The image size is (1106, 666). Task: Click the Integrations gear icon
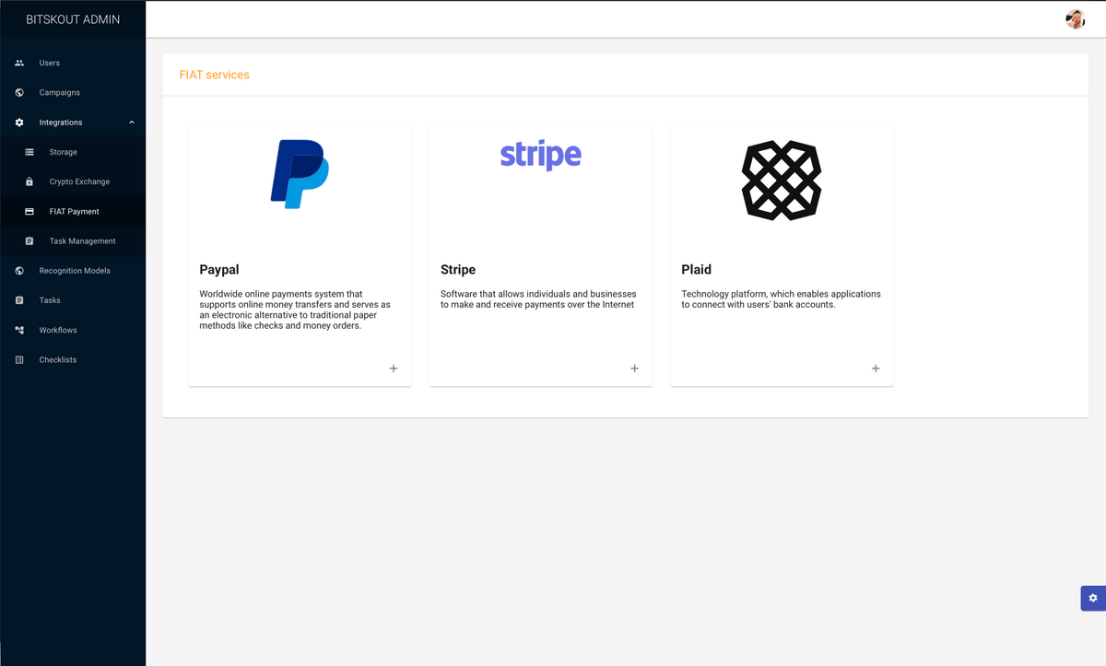pos(19,123)
